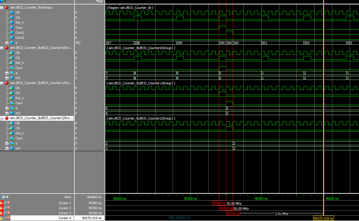Click the 40600 ns time axis label
359x221 pixels.
pyautogui.click(x=332, y=199)
